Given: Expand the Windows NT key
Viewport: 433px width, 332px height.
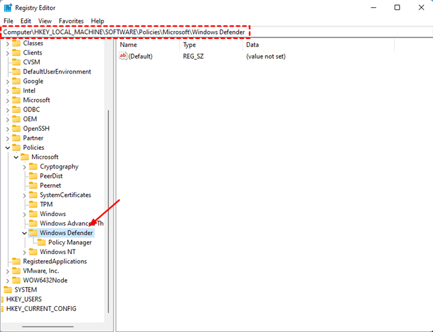Looking at the screenshot, I should 24,252.
